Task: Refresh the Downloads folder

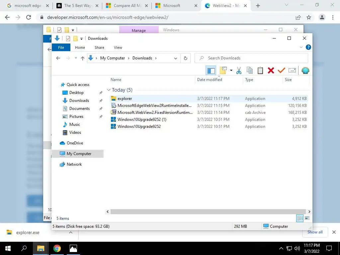Action: (185, 58)
